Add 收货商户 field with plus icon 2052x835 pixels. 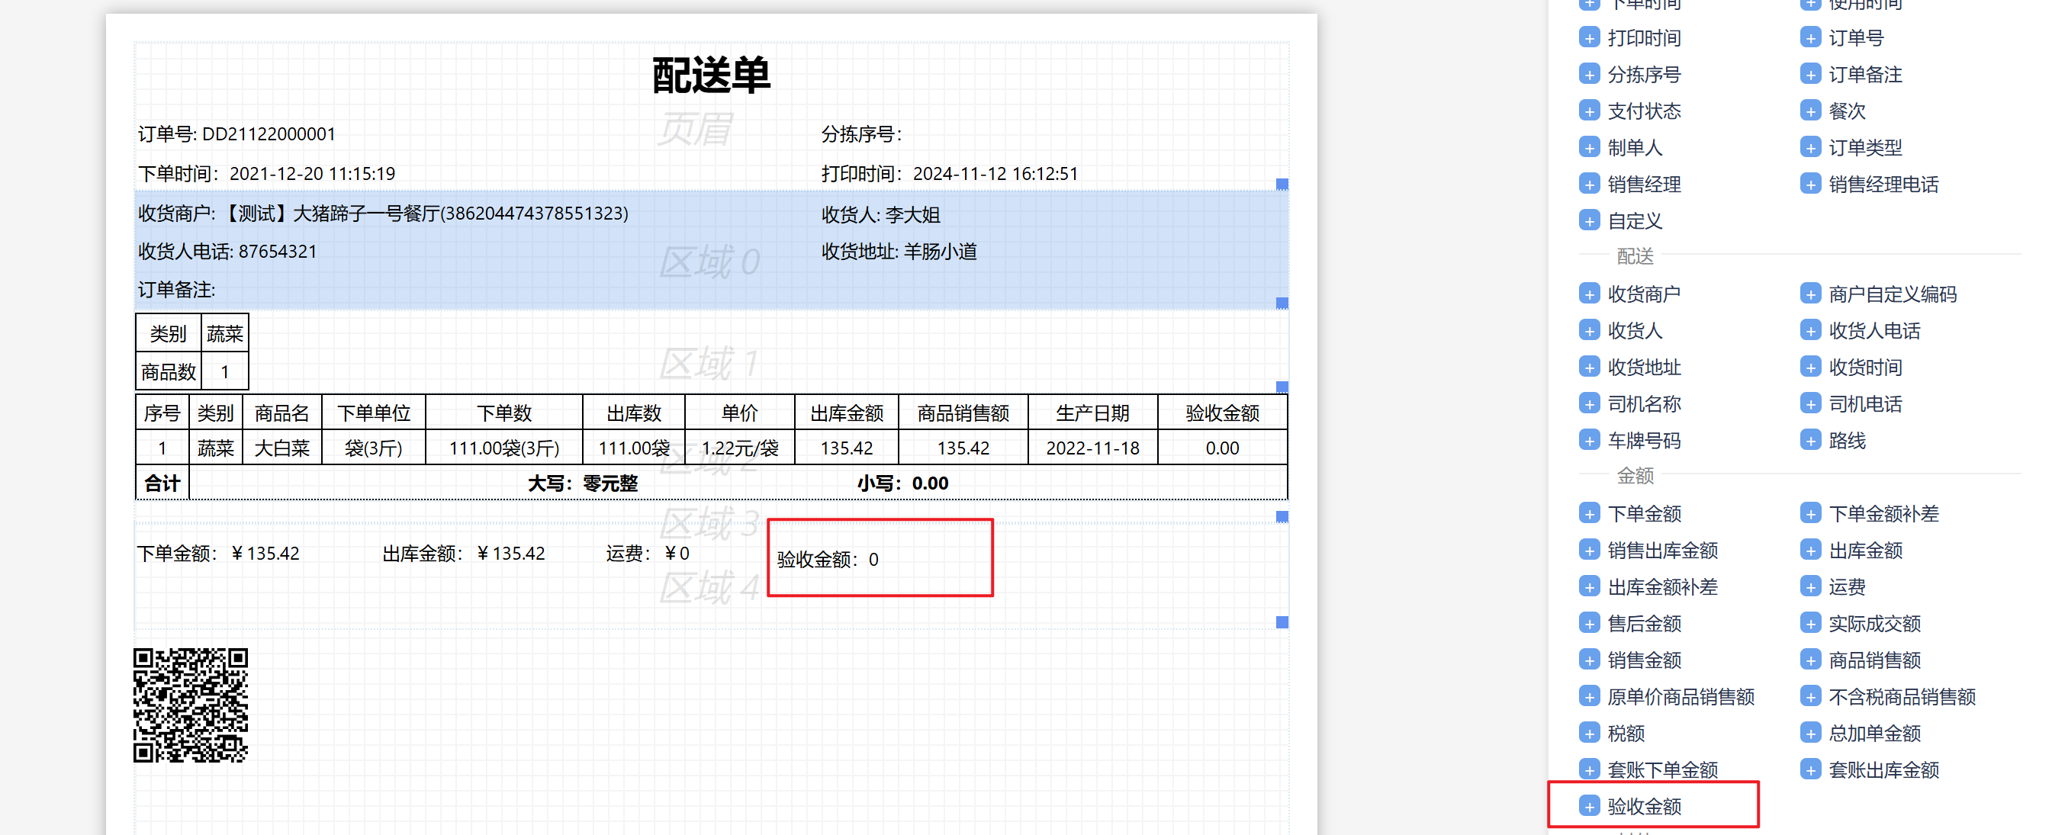coord(1588,294)
